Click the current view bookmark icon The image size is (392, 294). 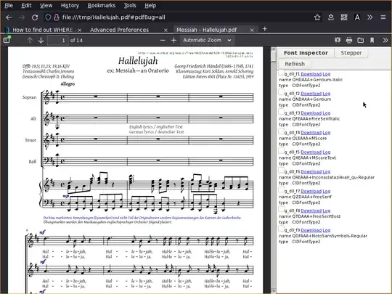point(372,40)
